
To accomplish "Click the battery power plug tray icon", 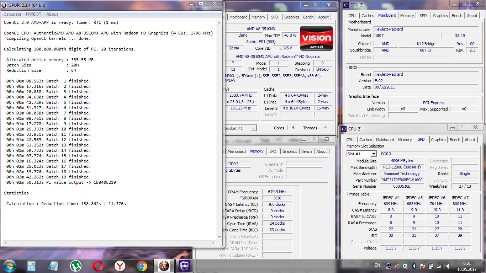I will tap(431, 266).
